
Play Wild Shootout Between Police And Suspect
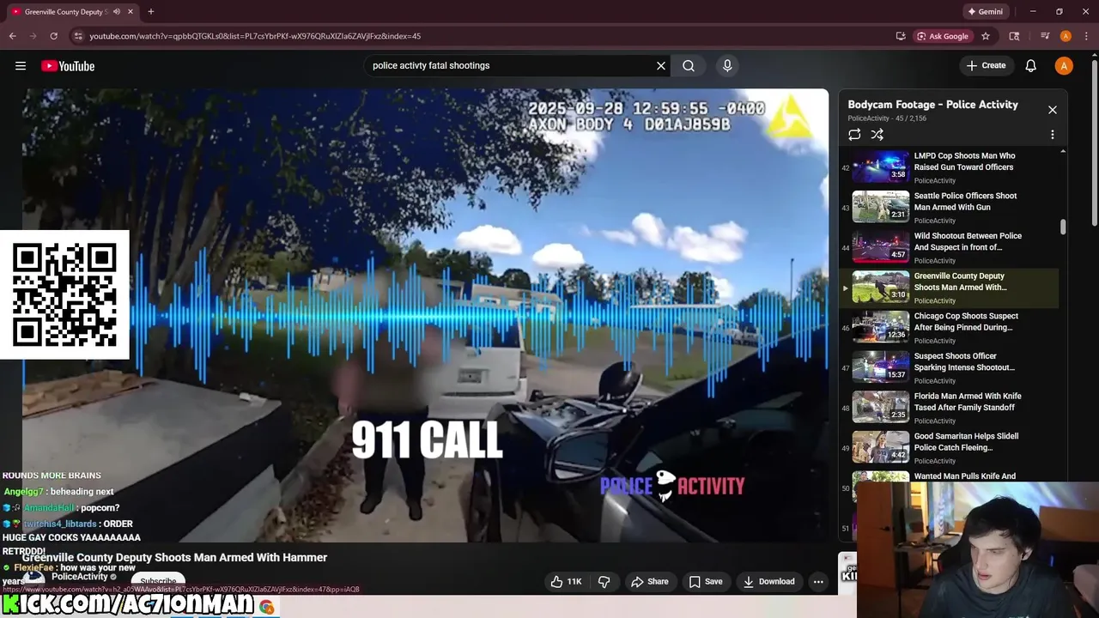[x=949, y=247]
